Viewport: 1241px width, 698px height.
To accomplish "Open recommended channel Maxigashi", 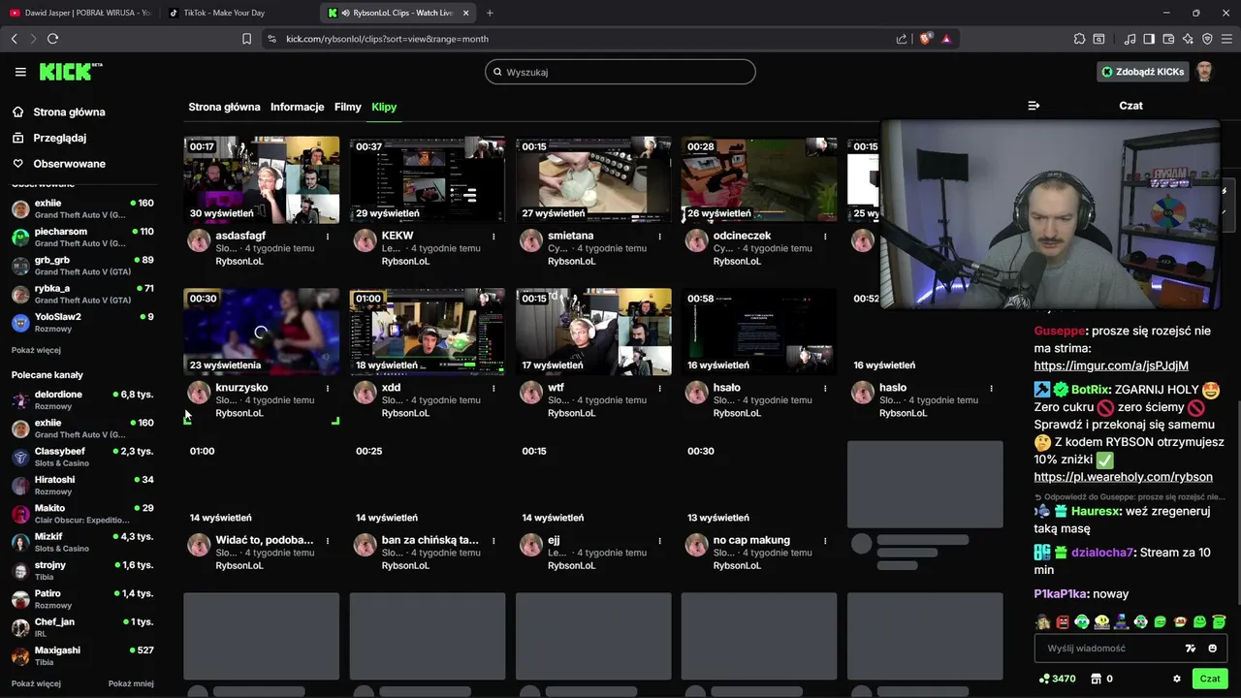I will tap(82, 656).
